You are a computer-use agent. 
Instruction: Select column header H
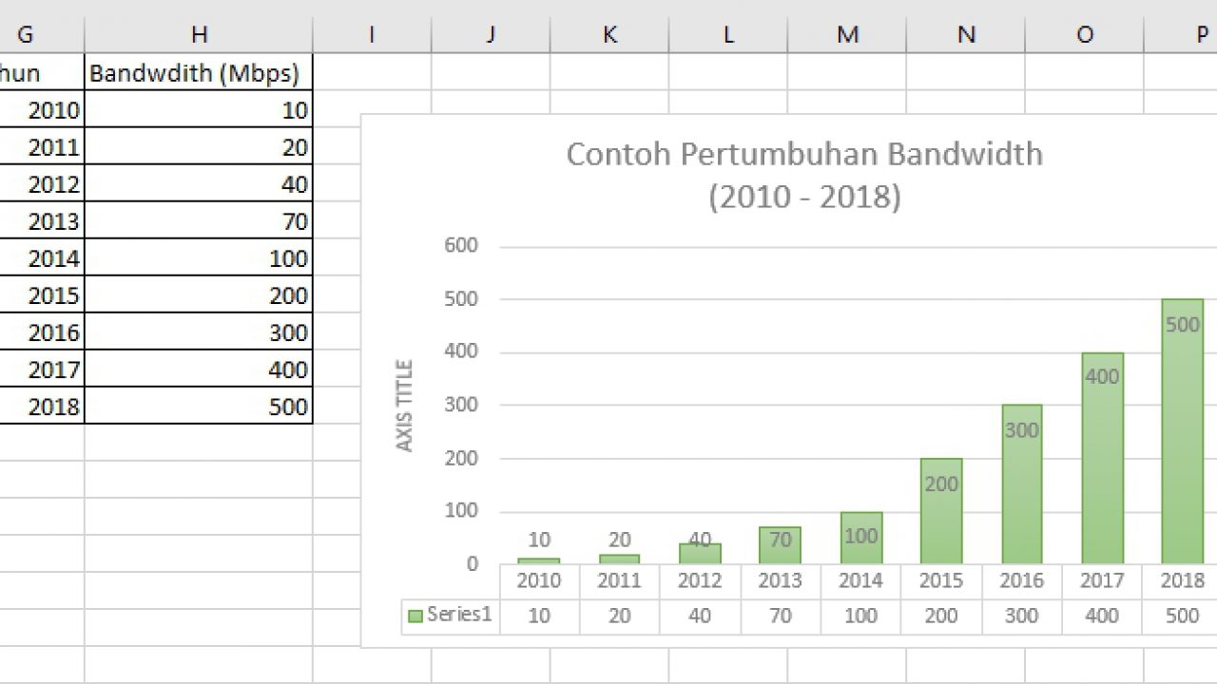[199, 34]
